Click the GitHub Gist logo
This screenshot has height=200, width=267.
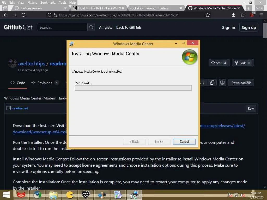[18, 27]
